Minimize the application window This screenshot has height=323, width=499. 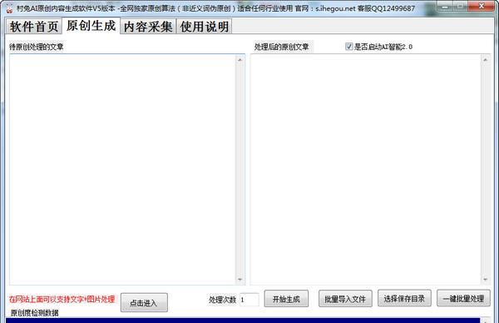(446, 7)
